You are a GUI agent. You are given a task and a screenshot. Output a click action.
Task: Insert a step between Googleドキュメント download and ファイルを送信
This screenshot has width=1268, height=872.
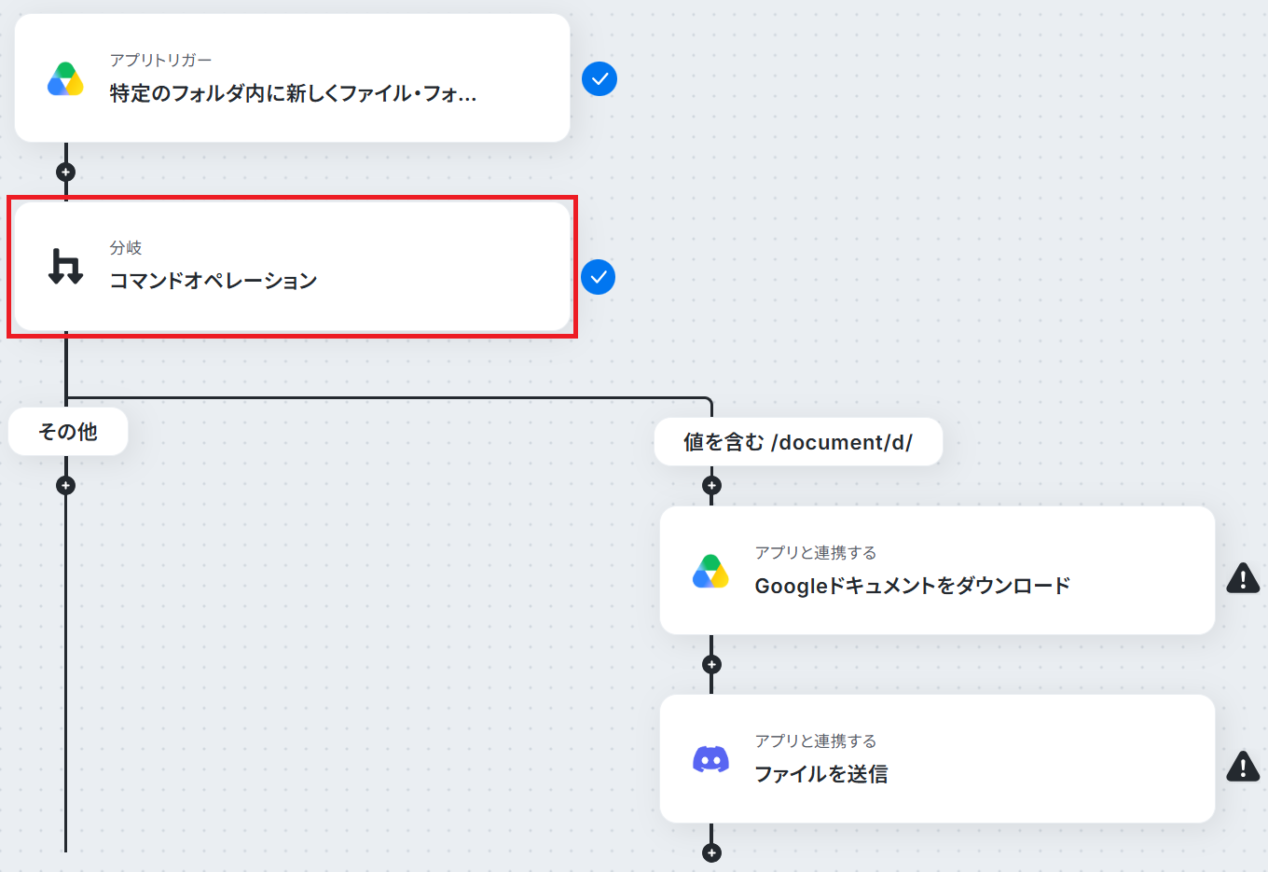[x=711, y=664]
